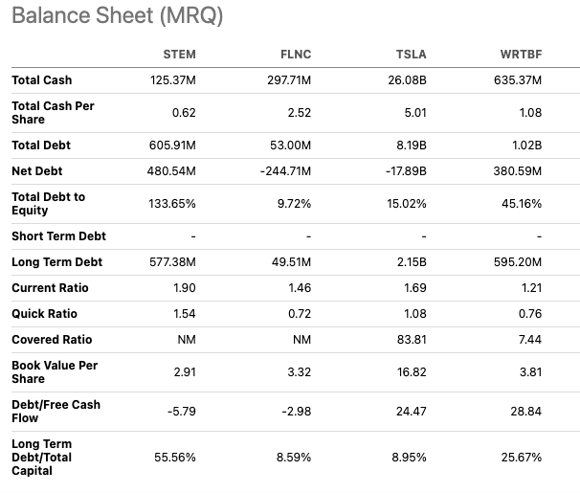This screenshot has height=493, width=580.
Task: Click the Book Value Per Share label
Action: [x=55, y=372]
